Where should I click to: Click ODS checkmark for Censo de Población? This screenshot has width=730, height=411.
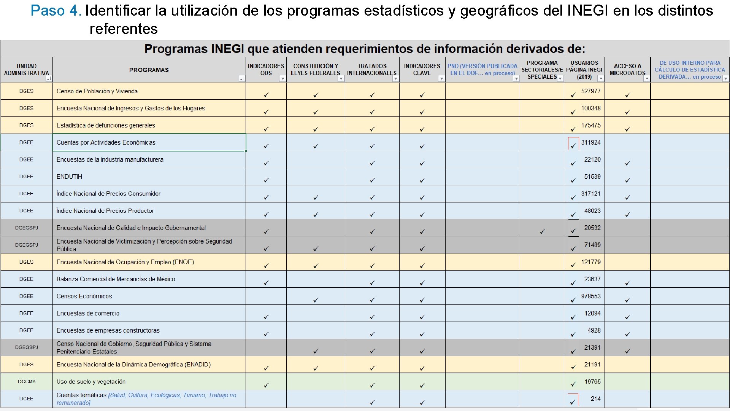266,95
